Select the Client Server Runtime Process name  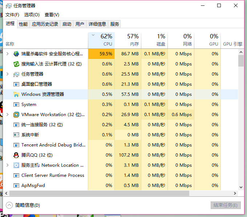(x=53, y=175)
